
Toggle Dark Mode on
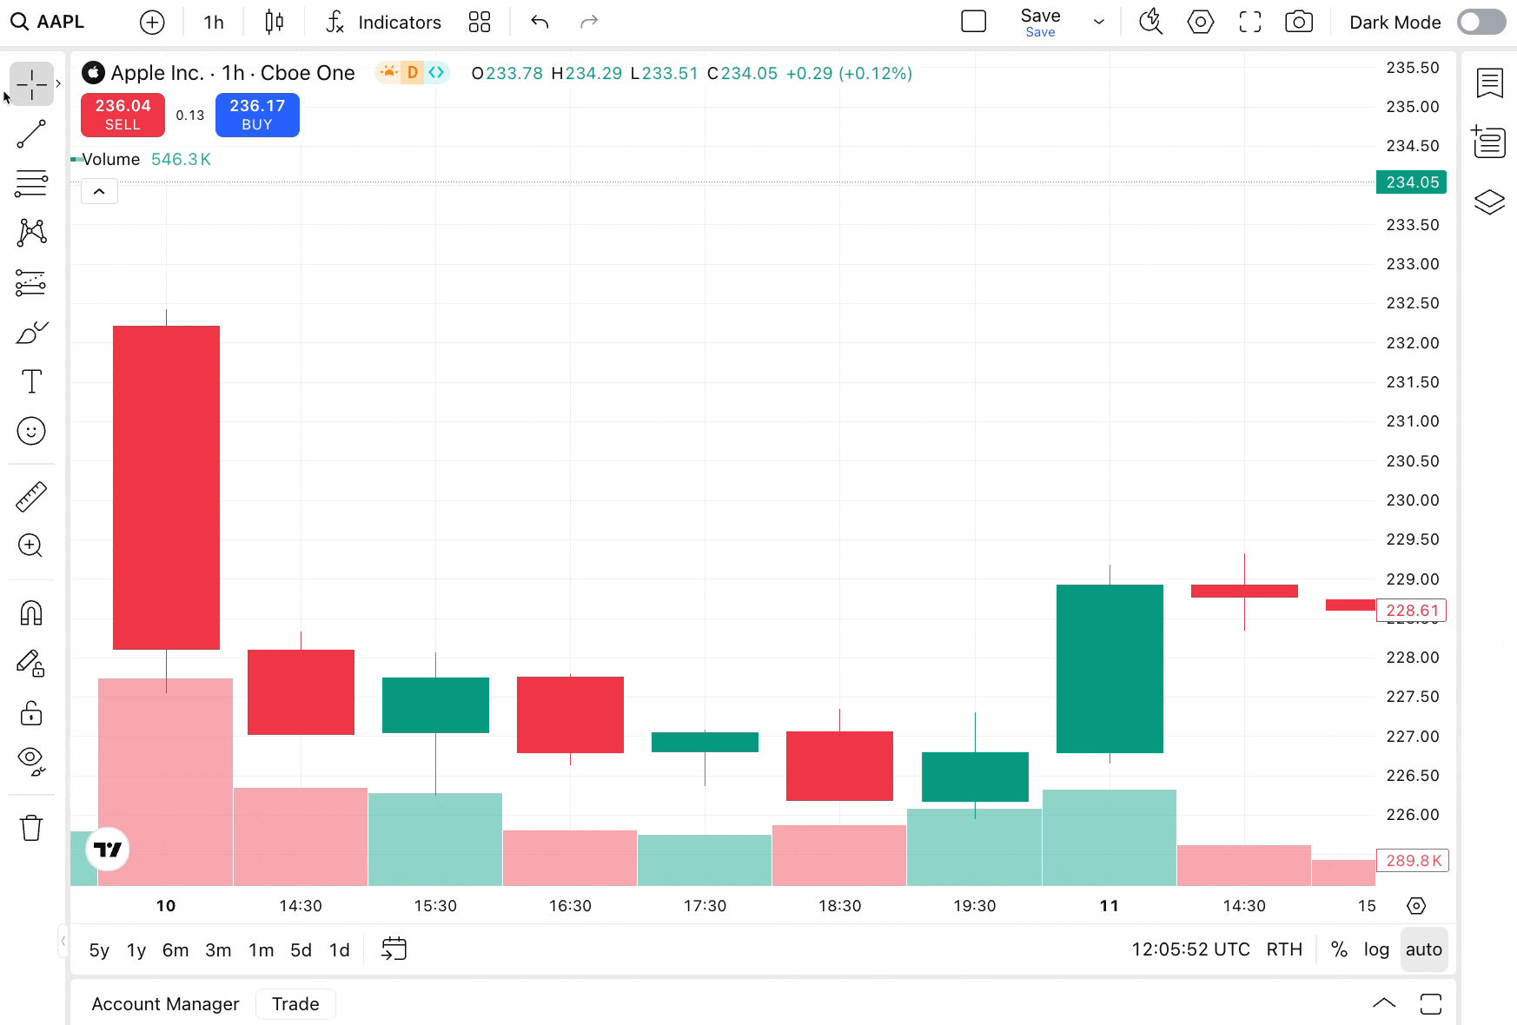(1481, 22)
